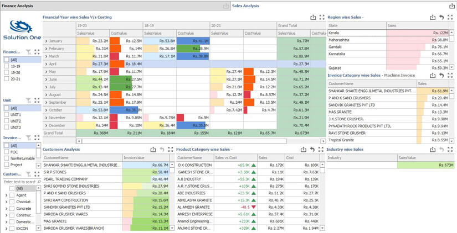
Task: Click export icon at top right of Sales Analysis
Action: (x=451, y=6)
